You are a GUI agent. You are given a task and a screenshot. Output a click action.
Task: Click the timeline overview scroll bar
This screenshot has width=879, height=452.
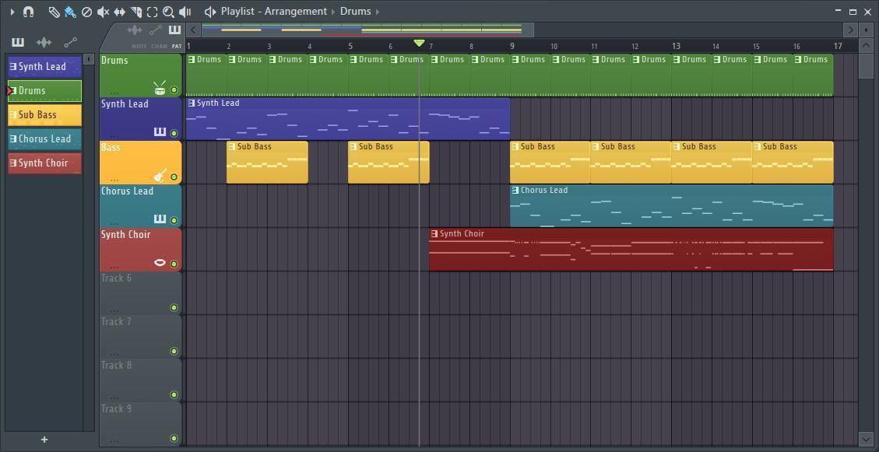366,30
